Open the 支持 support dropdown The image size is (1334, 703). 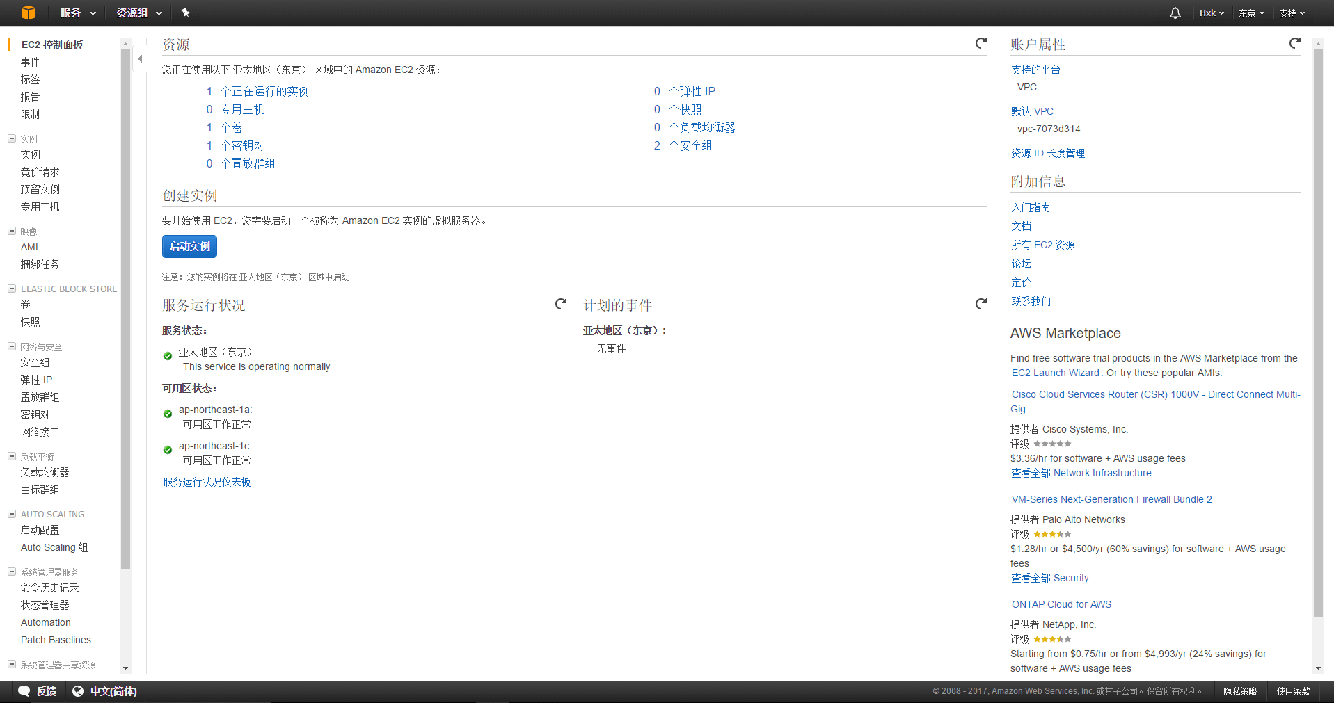tap(1292, 13)
